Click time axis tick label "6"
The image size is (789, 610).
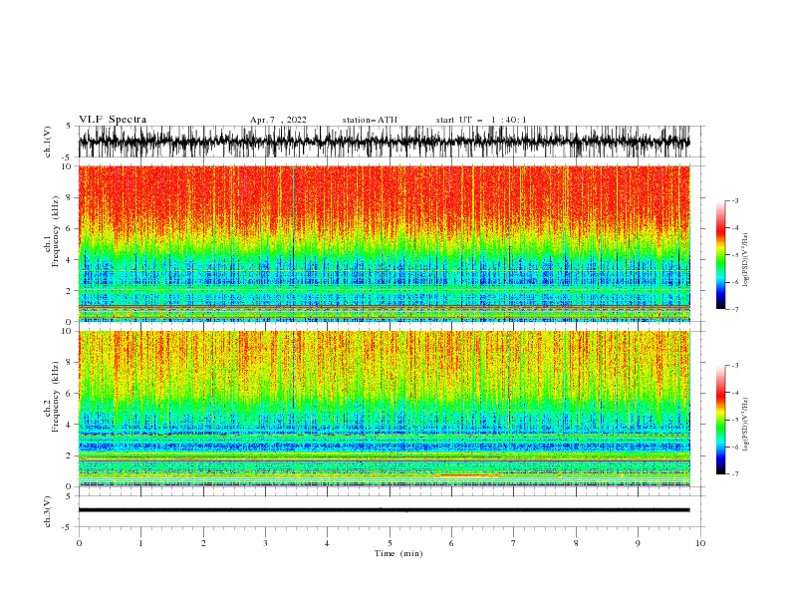coord(451,543)
